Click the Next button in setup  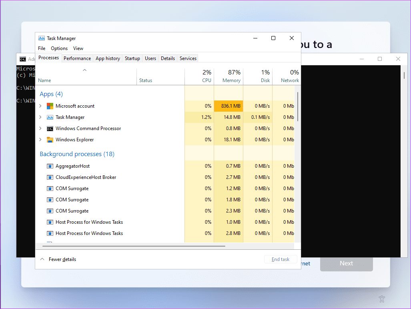pos(346,263)
